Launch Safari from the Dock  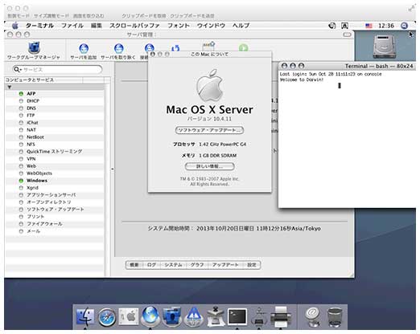click(x=107, y=317)
